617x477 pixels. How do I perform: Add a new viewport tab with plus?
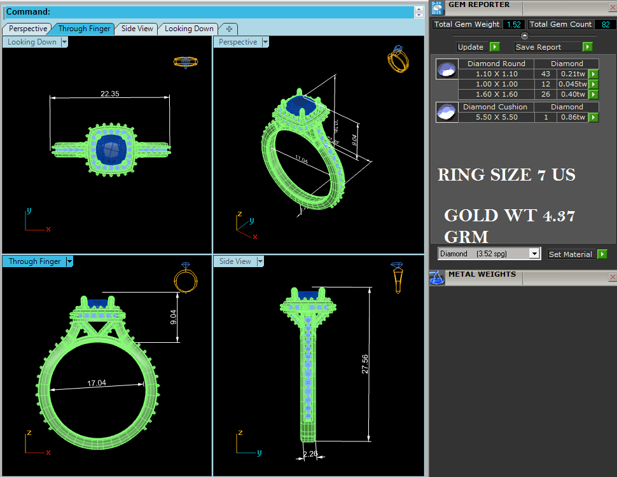pos(229,29)
